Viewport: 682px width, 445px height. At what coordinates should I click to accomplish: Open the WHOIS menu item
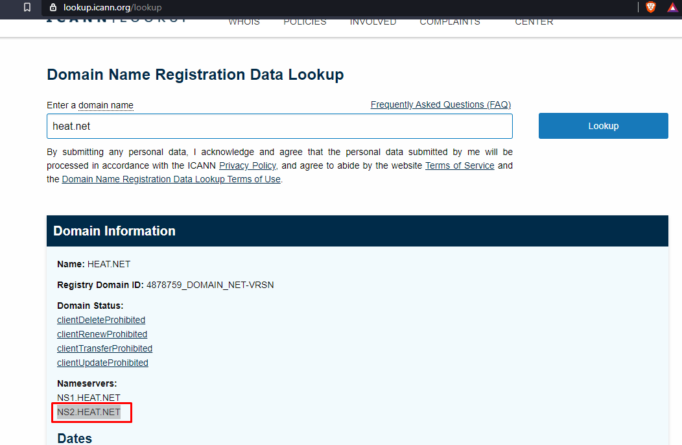pos(244,22)
